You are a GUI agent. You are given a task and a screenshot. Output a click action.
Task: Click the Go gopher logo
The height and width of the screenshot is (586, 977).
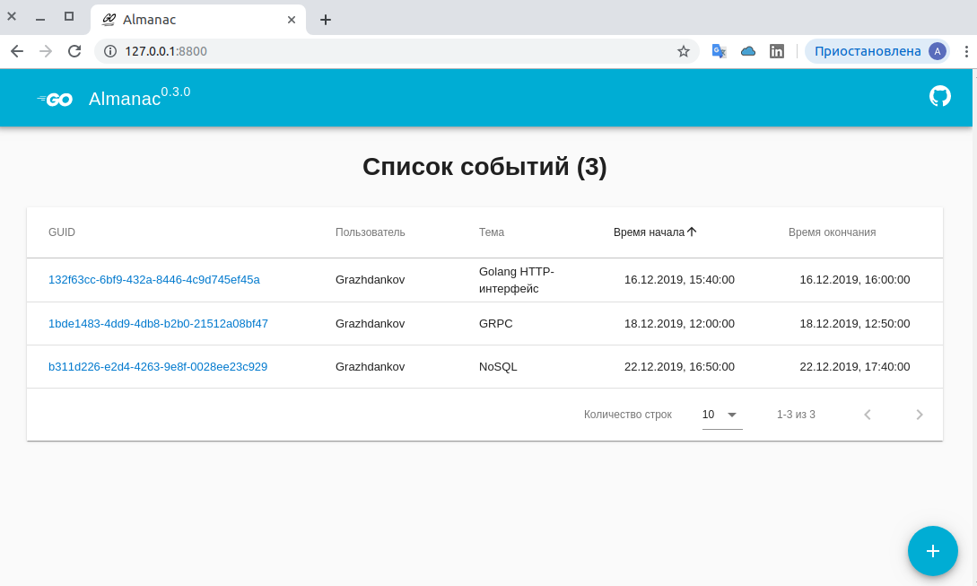(x=55, y=100)
